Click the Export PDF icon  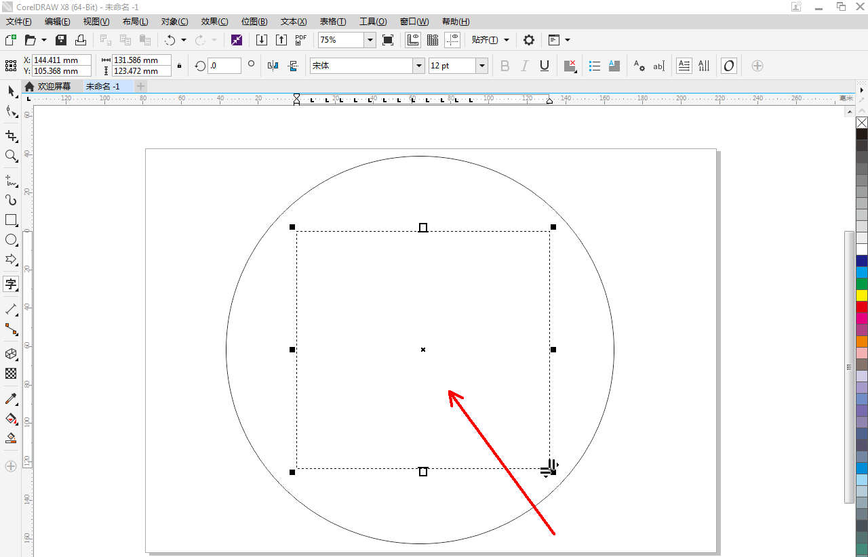point(301,40)
